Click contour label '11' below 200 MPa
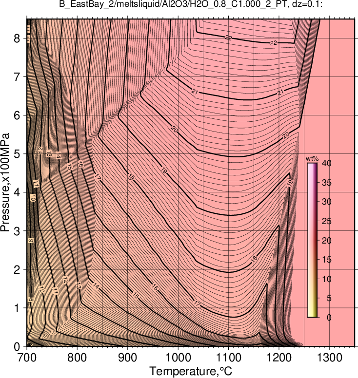The width and height of the screenshot is (358, 378). point(55,291)
